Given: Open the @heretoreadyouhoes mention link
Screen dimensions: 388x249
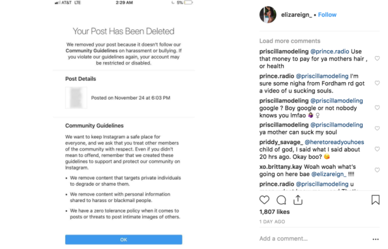Looking at the screenshot, I should pos(335,142).
